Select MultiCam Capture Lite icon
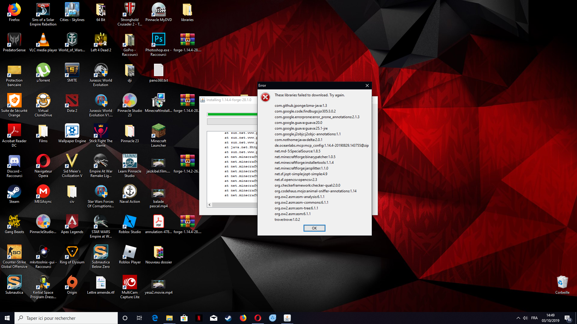 click(x=130, y=287)
